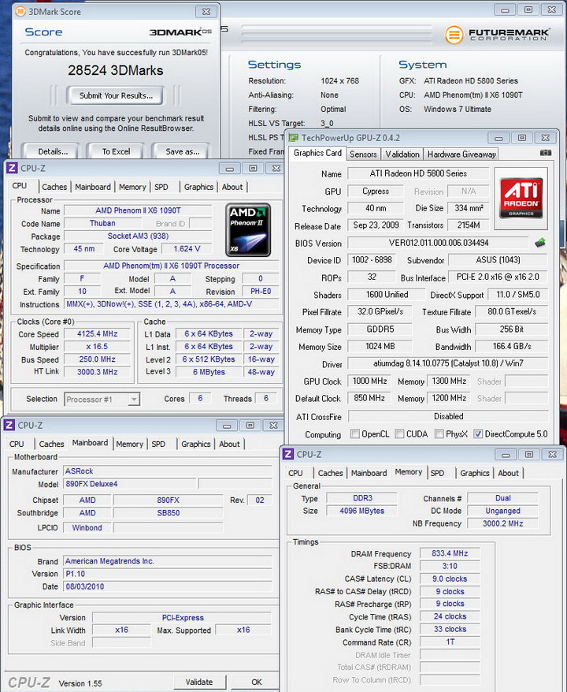The height and width of the screenshot is (692, 567).
Task: Enable the OpenCL checkbox
Action: tap(355, 433)
